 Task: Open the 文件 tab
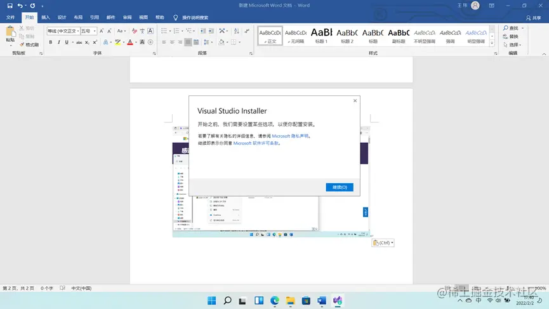coord(11,18)
